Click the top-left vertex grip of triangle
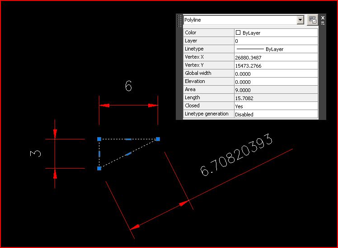This screenshot has height=248, width=338. click(99, 139)
